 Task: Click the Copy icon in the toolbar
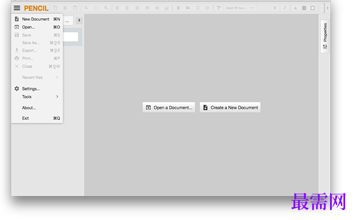[55, 8]
